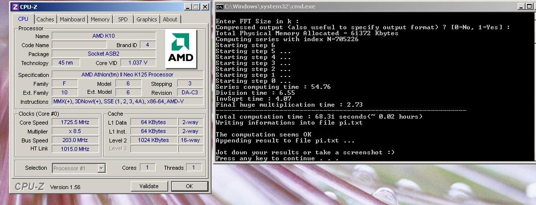Show the About tab
The height and width of the screenshot is (205, 536).
coord(170,19)
